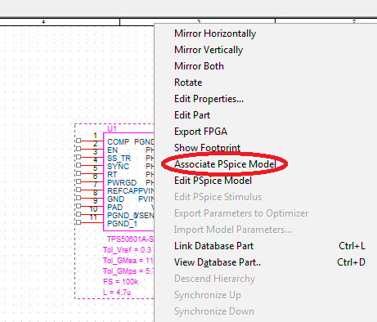The width and height of the screenshot is (377, 322).
Task: Click pin 1 connection square on U1
Action: tap(79, 141)
